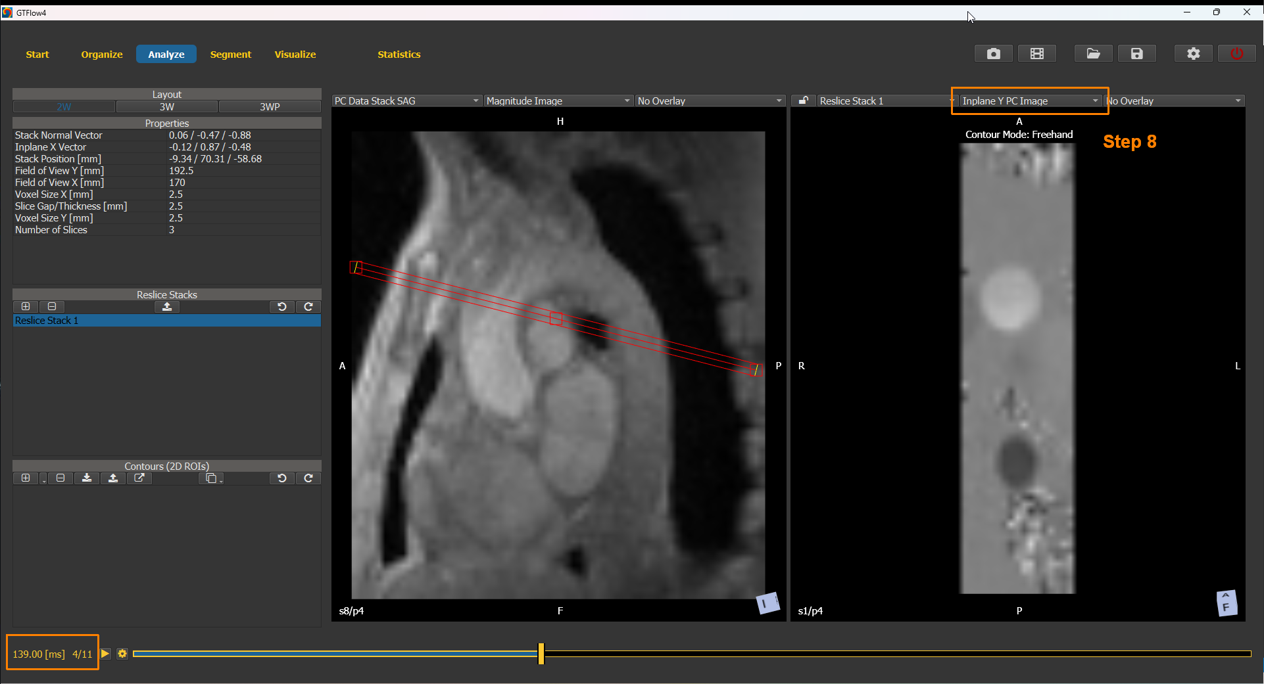Click the s8/p4 label in left viewer

[351, 611]
